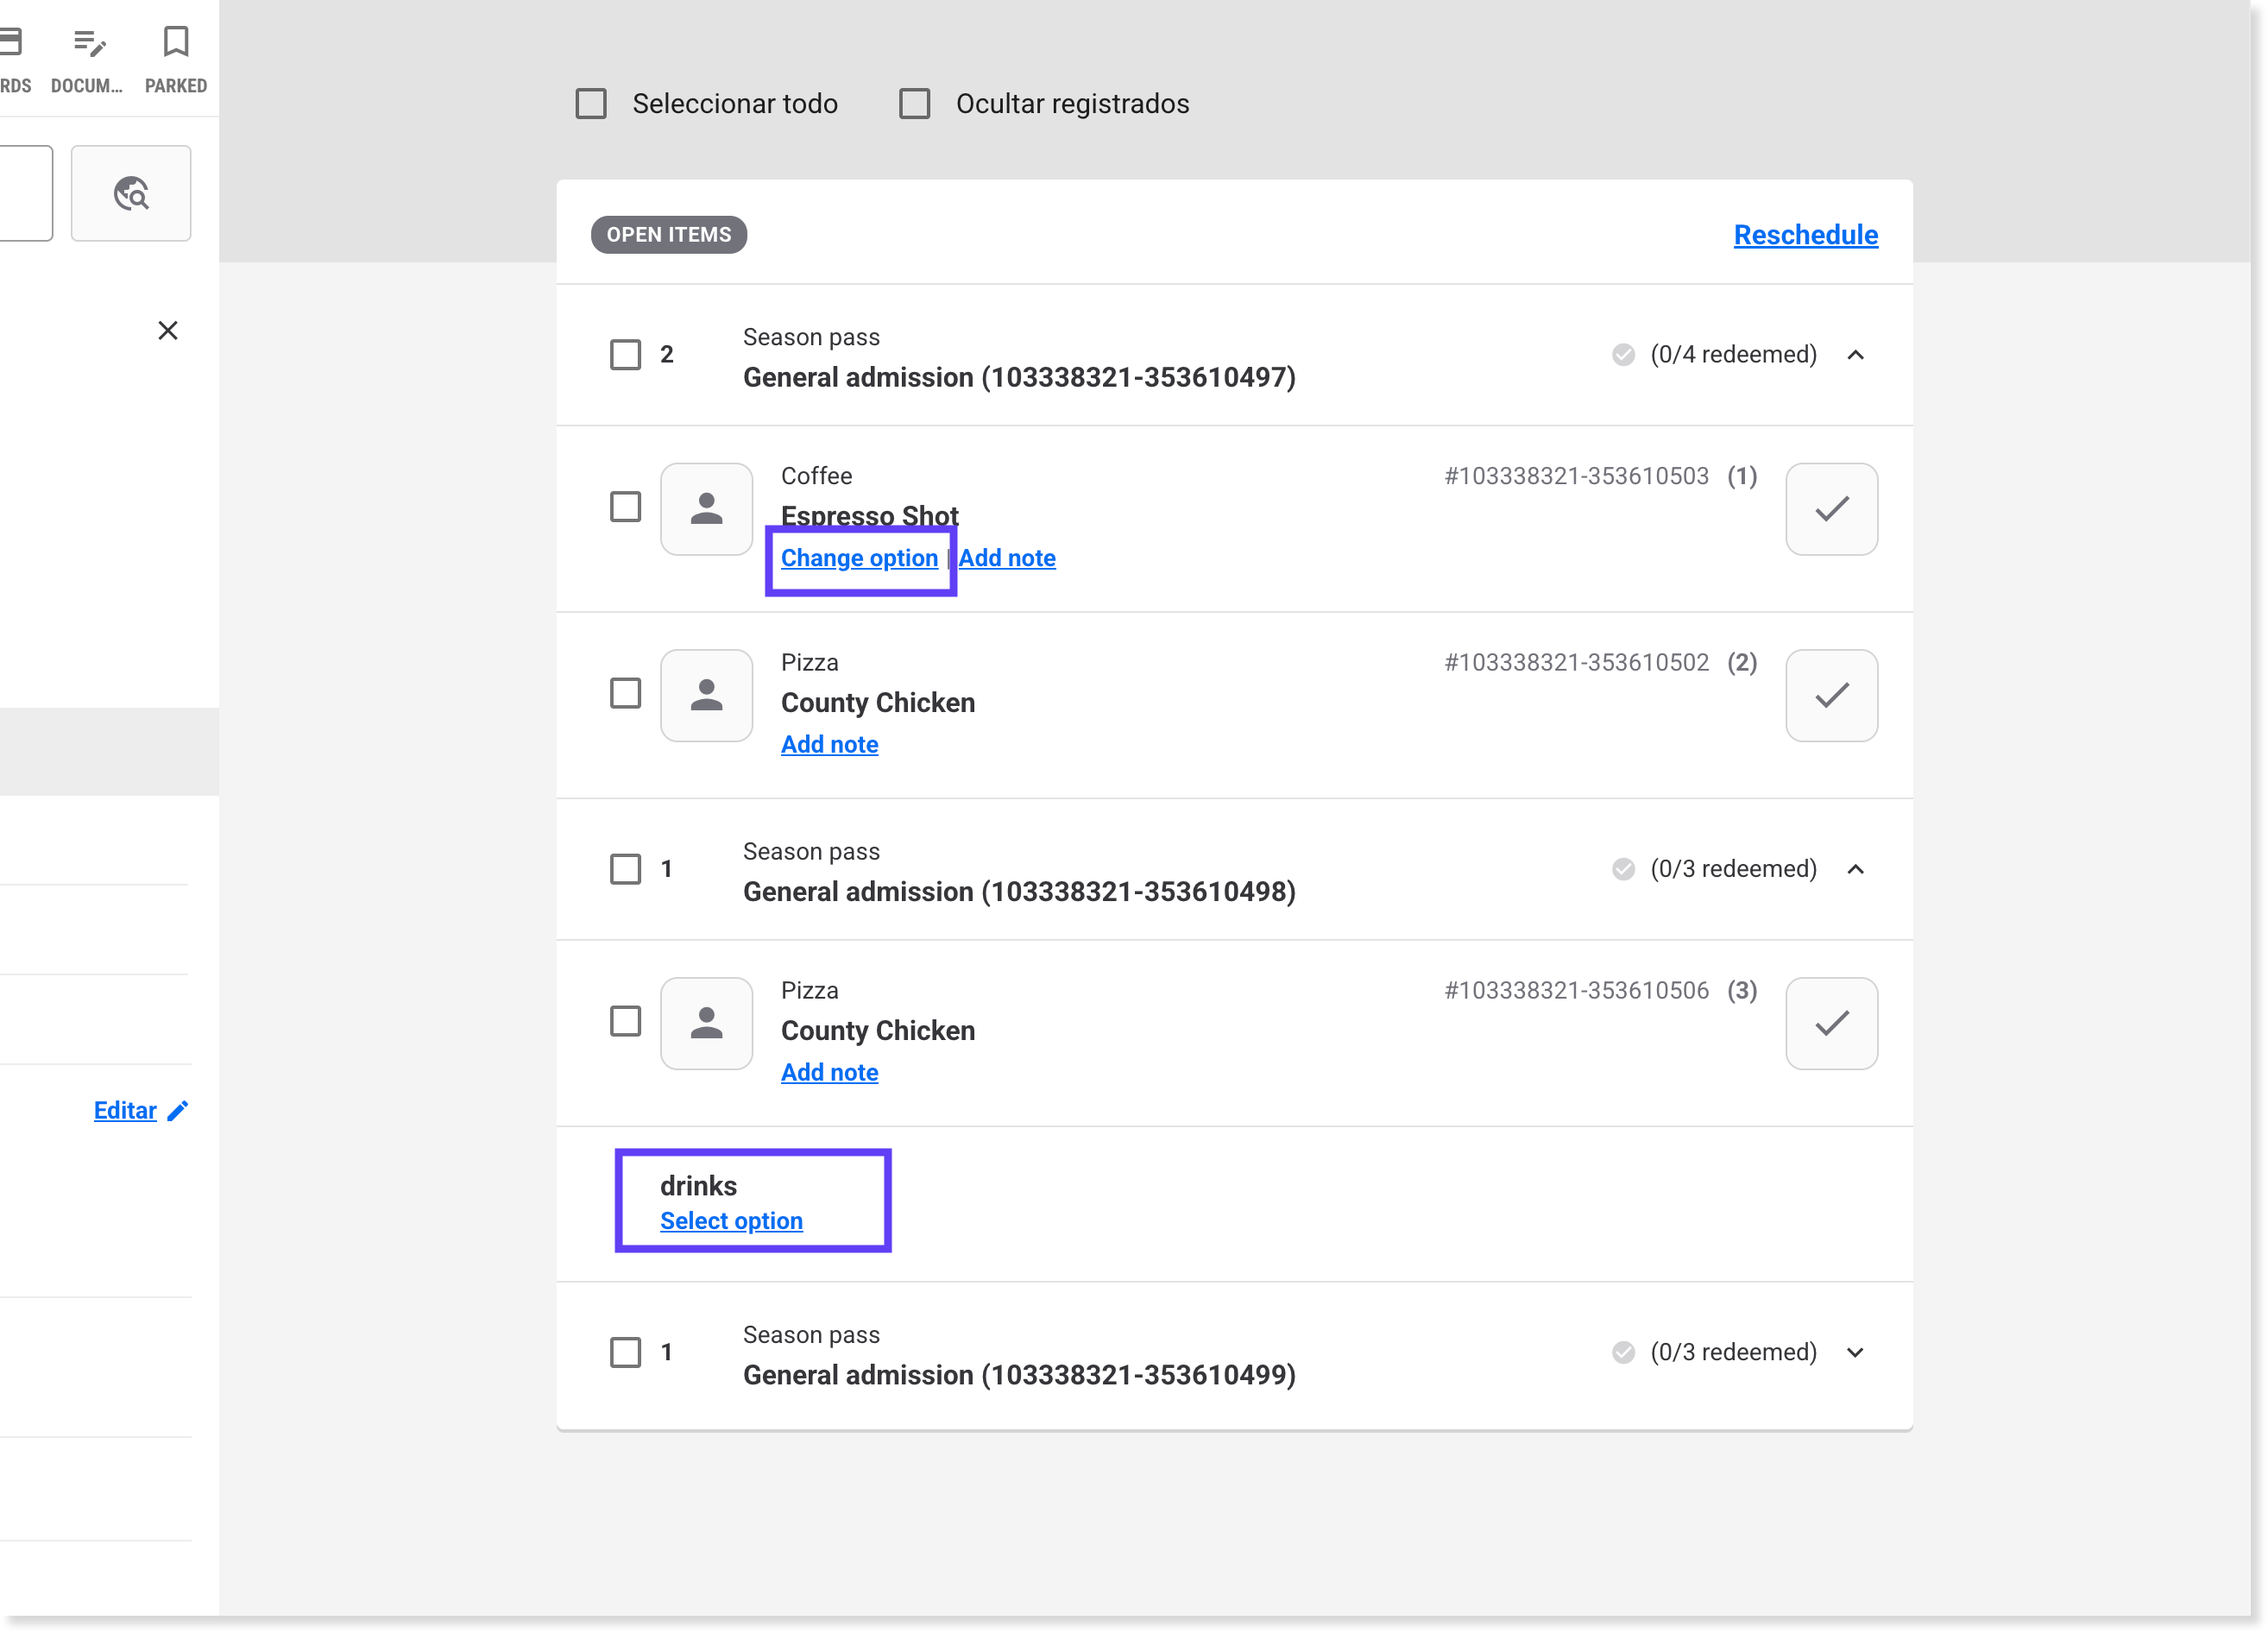Expand General admission 353610499 season pass
The image size is (2268, 1633).
(x=1855, y=1353)
